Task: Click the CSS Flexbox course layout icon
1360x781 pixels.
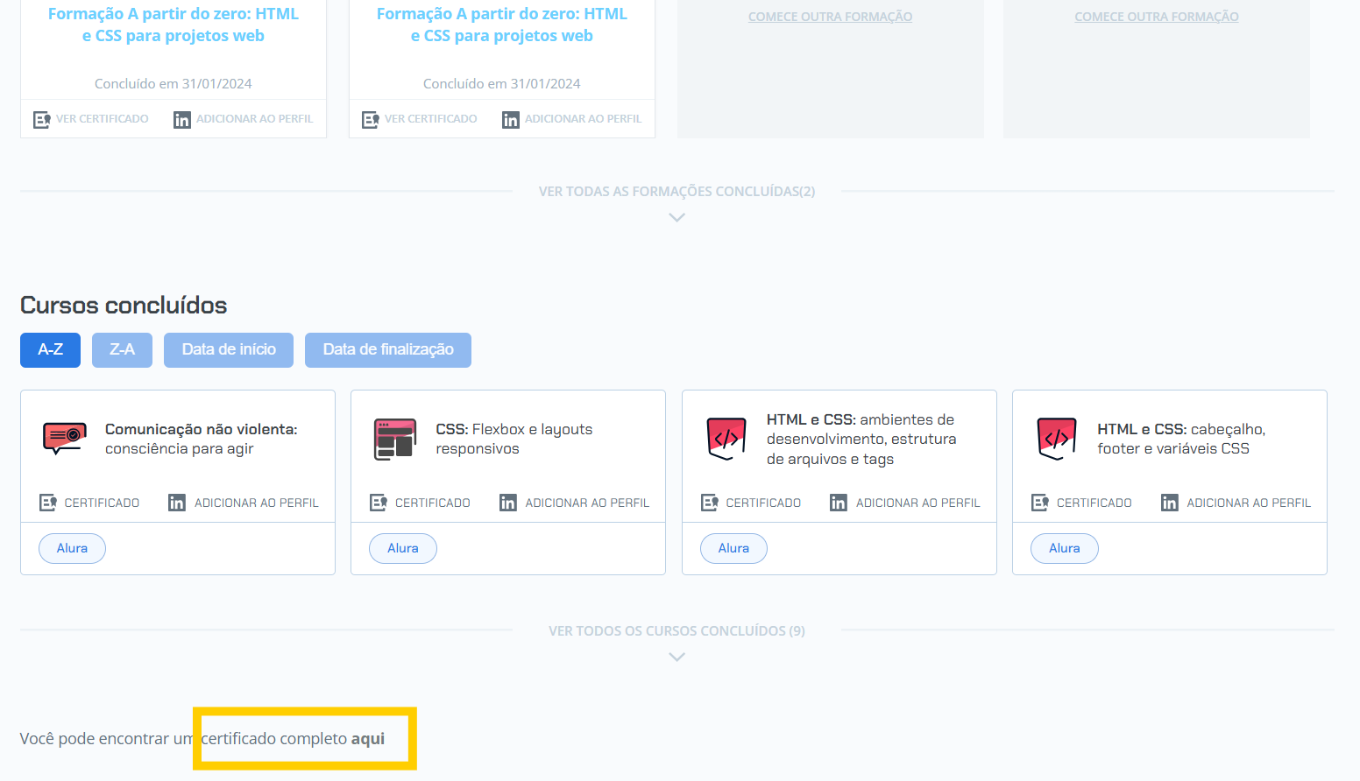Action: click(394, 439)
